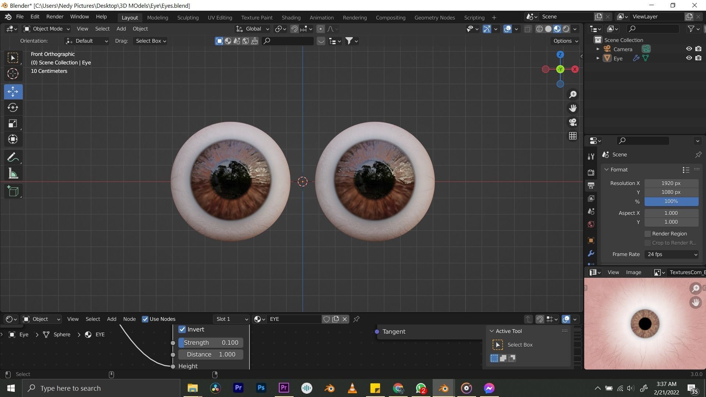Viewport: 706px width, 397px height.
Task: Toggle viewport overlays button
Action: 507,29
